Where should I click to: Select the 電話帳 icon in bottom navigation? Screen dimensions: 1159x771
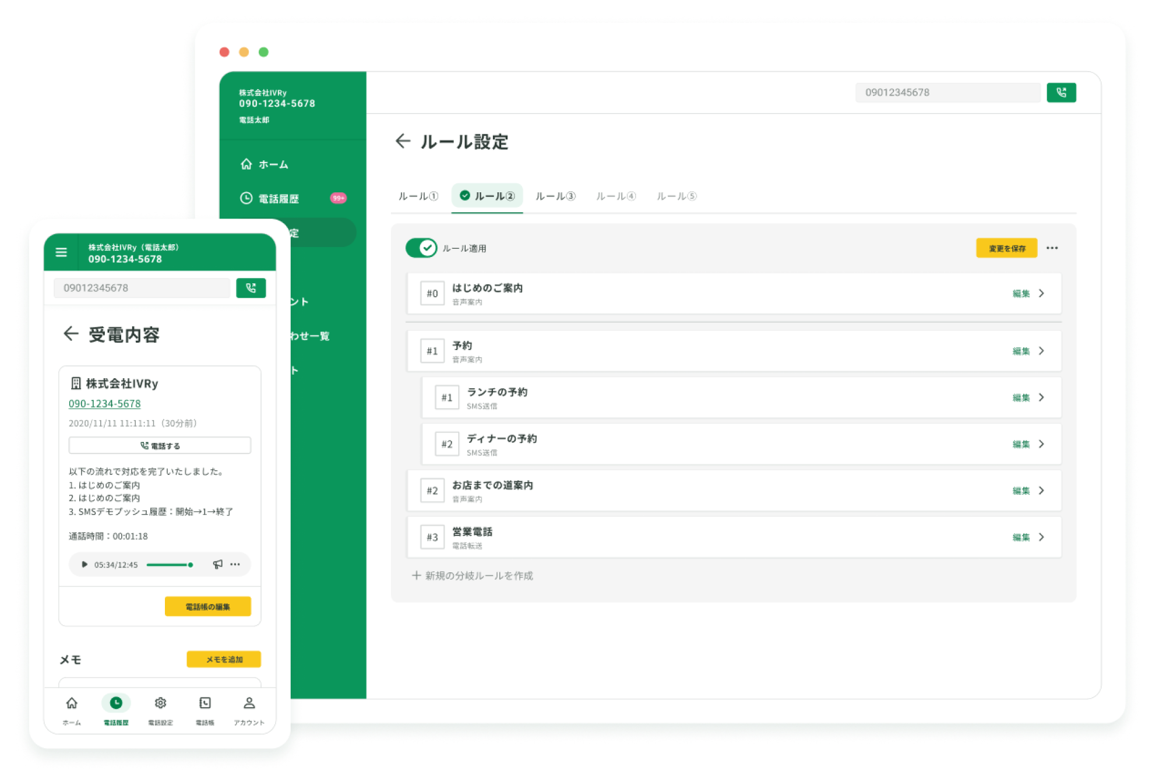[205, 703]
